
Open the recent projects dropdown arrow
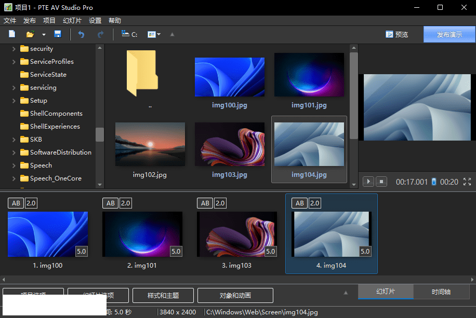coord(44,34)
